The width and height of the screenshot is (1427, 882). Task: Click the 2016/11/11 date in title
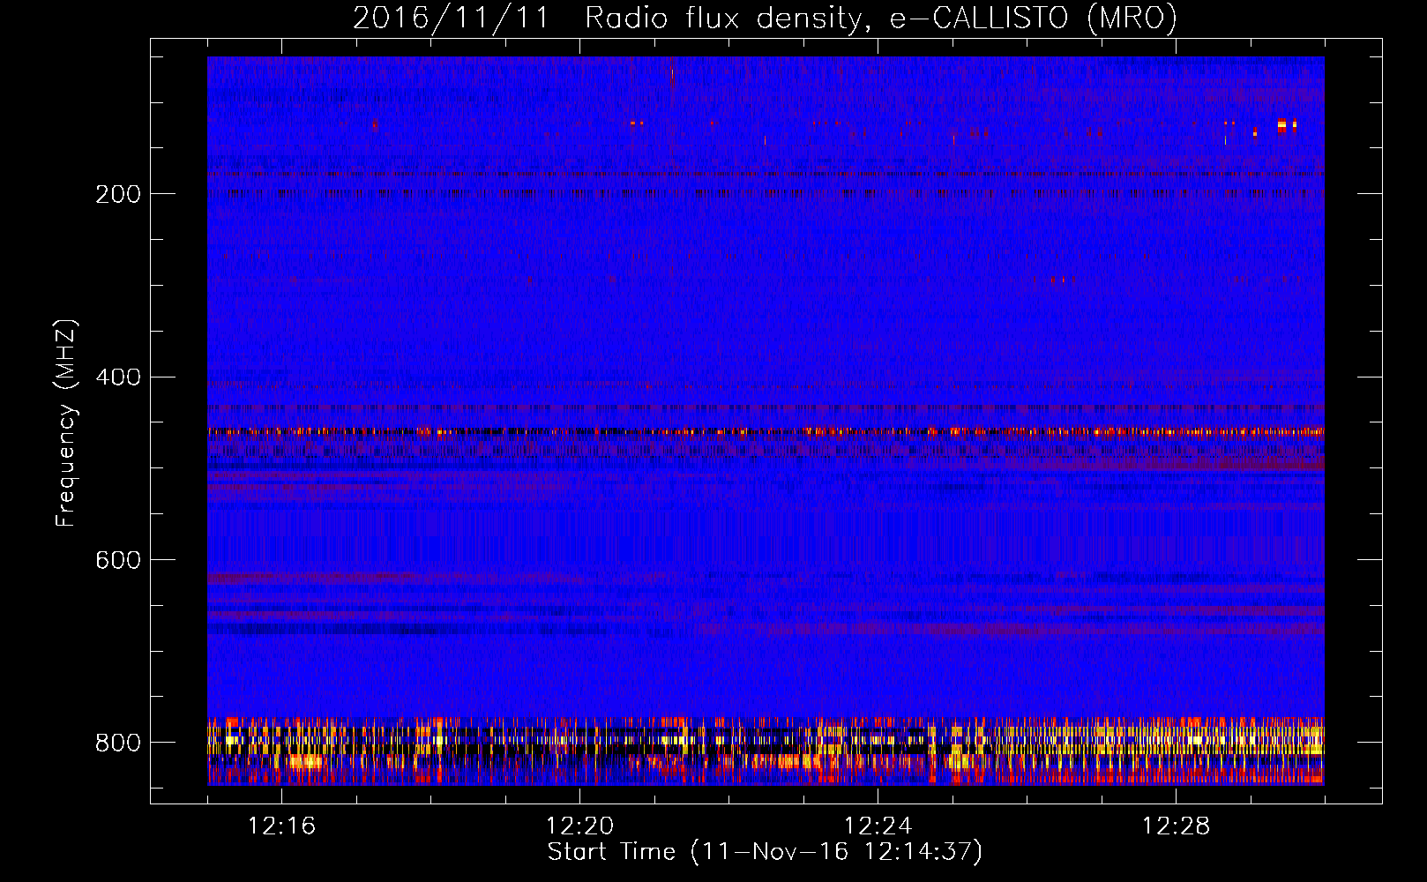(451, 18)
